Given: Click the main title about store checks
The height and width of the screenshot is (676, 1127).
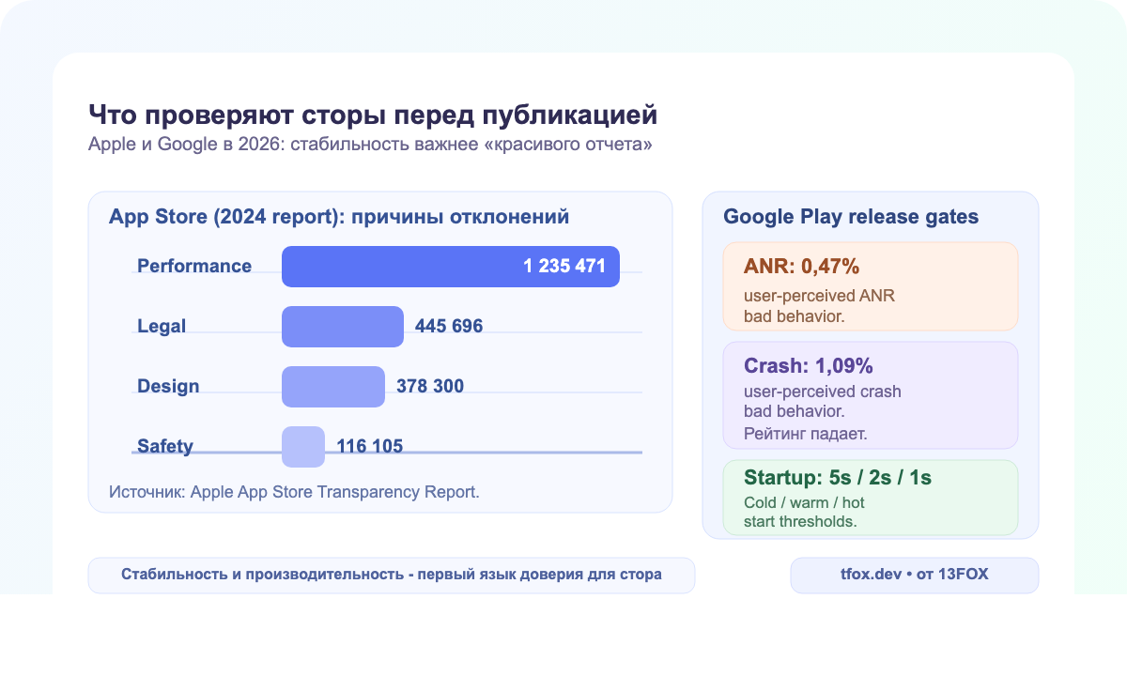Looking at the screenshot, I should (373, 115).
